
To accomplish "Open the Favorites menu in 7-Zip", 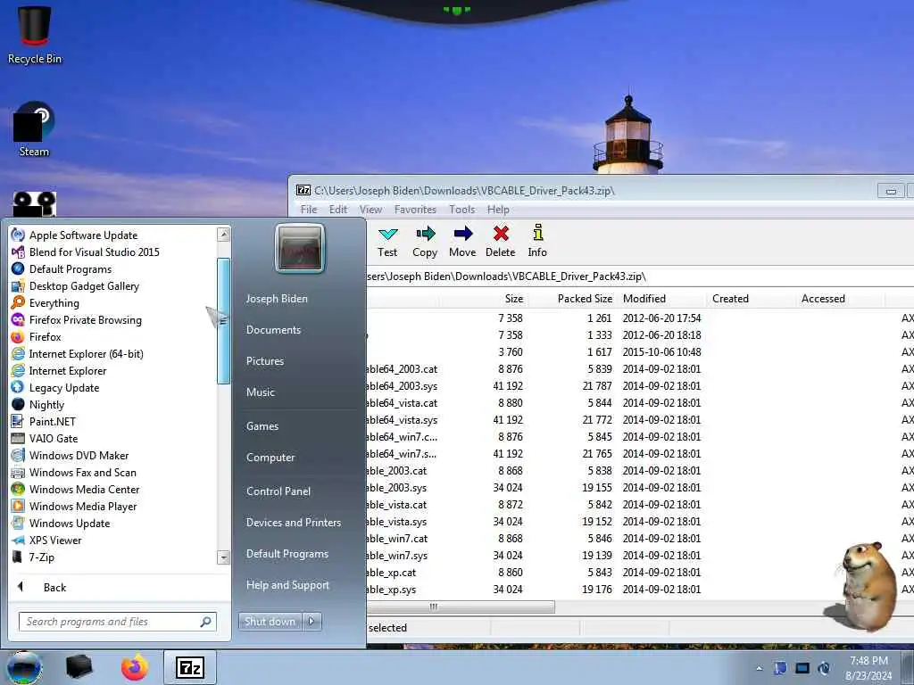I will point(415,209).
